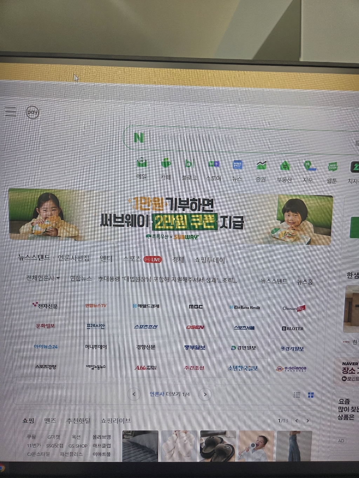This screenshot has height=478, width=359.
Task: Expand the 전체언론사 dropdown
Action: [x=43, y=278]
